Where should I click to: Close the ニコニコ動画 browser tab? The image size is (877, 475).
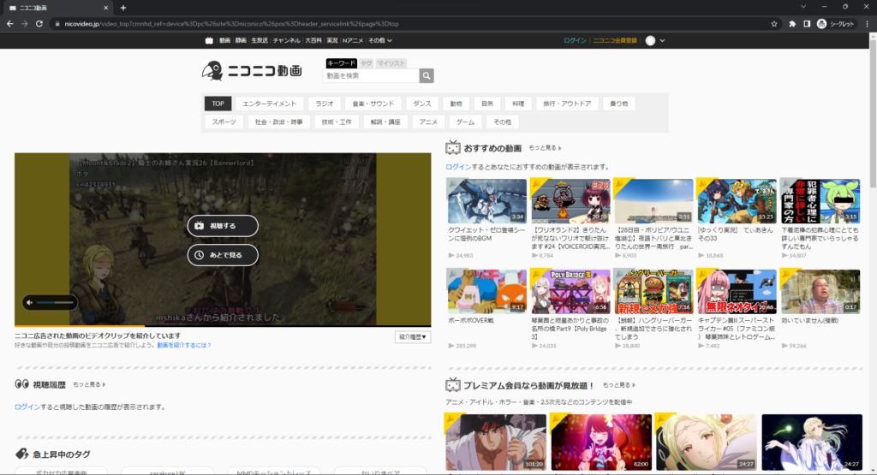105,8
